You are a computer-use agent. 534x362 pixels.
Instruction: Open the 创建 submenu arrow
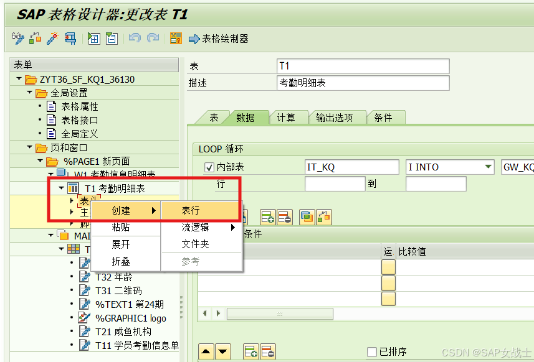click(153, 210)
